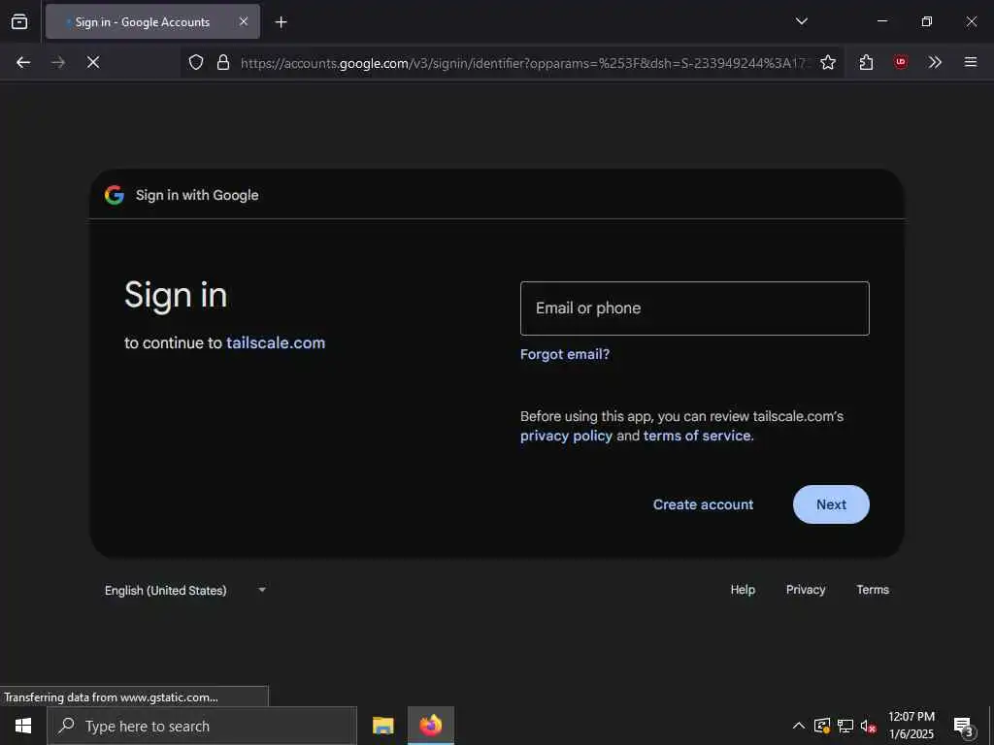
Task: Click the Create account button
Action: pos(703,504)
